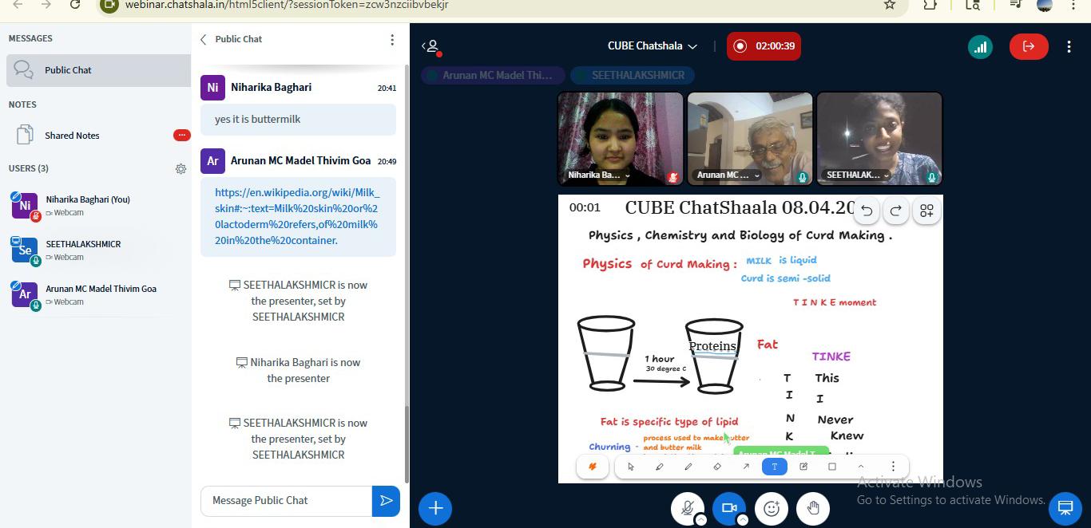Turn off the webcam sharing
Viewport: 1091px width, 528px height.
coord(728,508)
